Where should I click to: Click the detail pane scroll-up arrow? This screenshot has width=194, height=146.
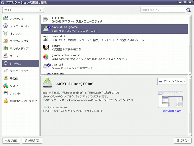(x=190, y=77)
